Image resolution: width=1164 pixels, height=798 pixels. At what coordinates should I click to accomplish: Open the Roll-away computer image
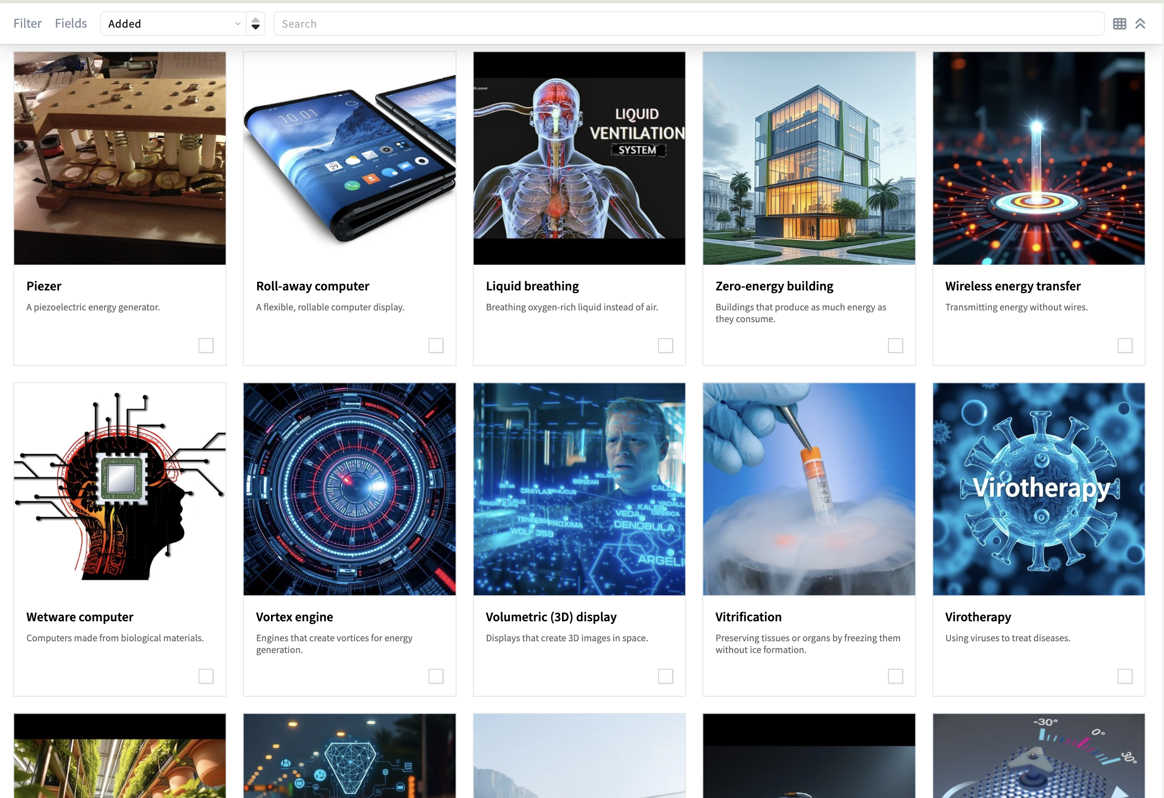(x=349, y=158)
